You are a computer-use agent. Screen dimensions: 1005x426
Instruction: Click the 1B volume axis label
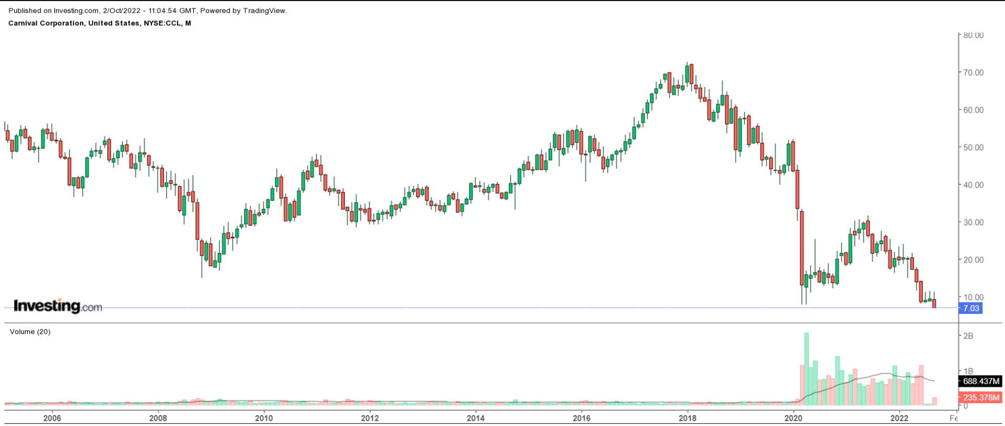[968, 371]
